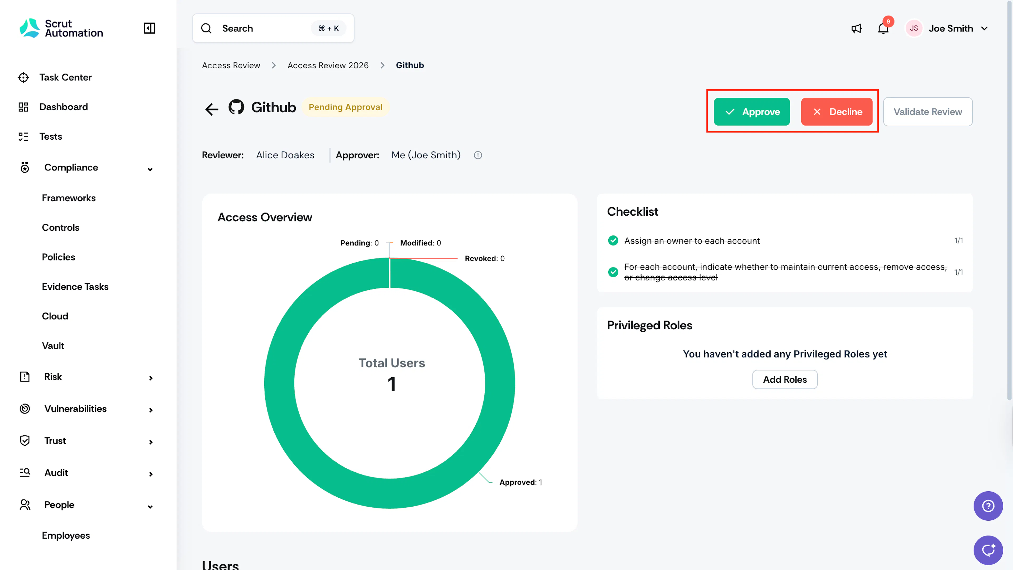Screen dimensions: 1013x570
Task: Expand the Risk menu
Action: tap(151, 378)
